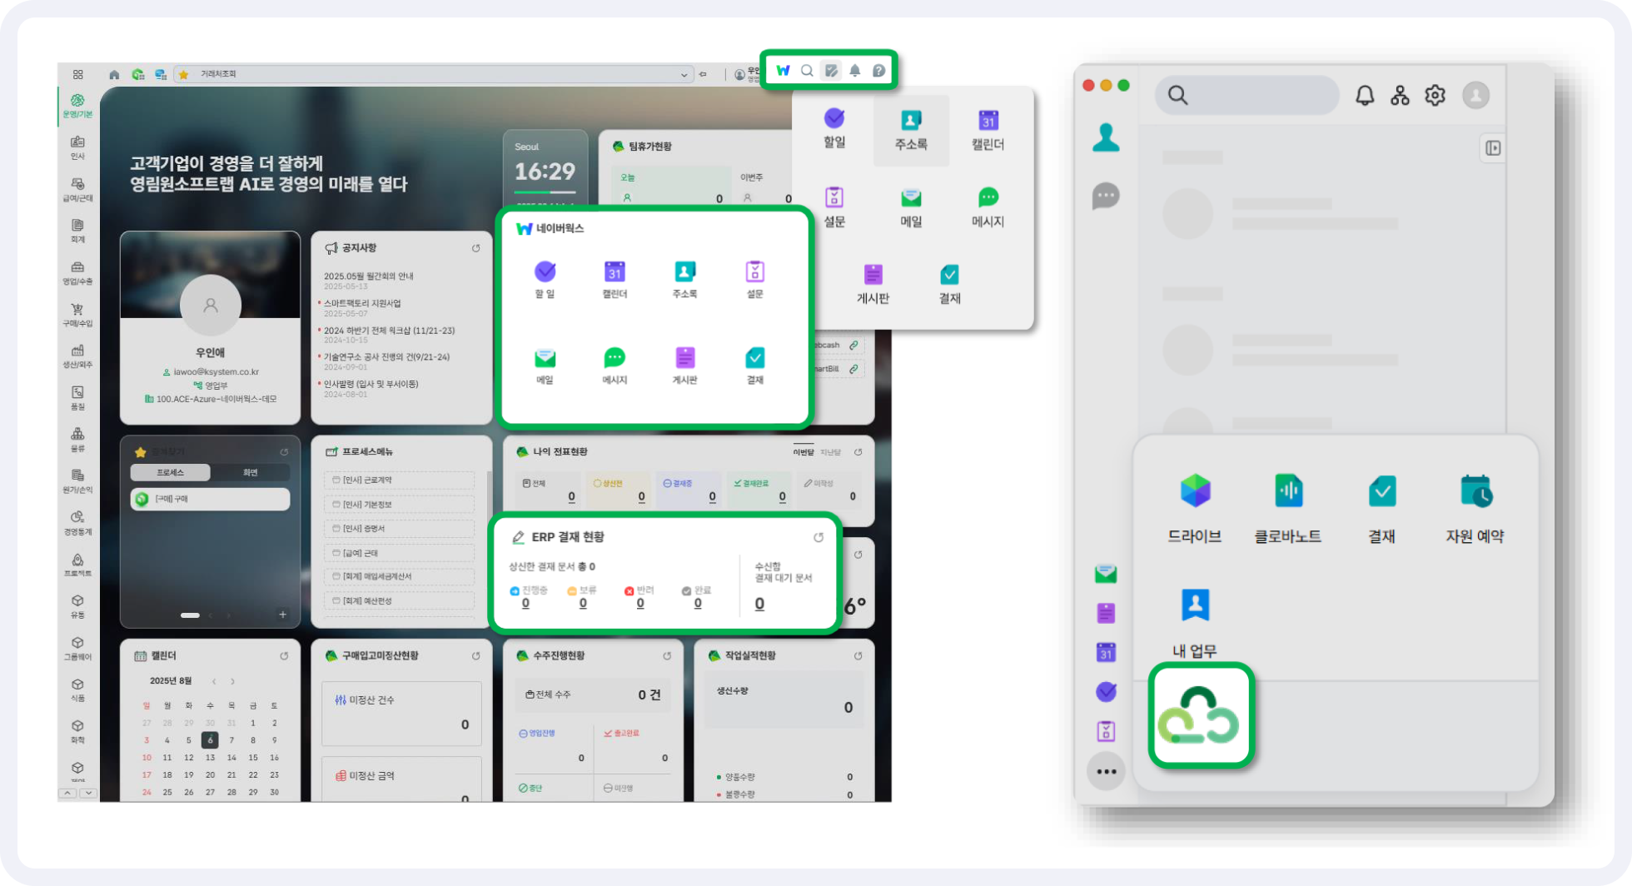Select the 이번달 tab in 나의 전표현황
This screenshot has width=1632, height=886.
pyautogui.click(x=803, y=452)
